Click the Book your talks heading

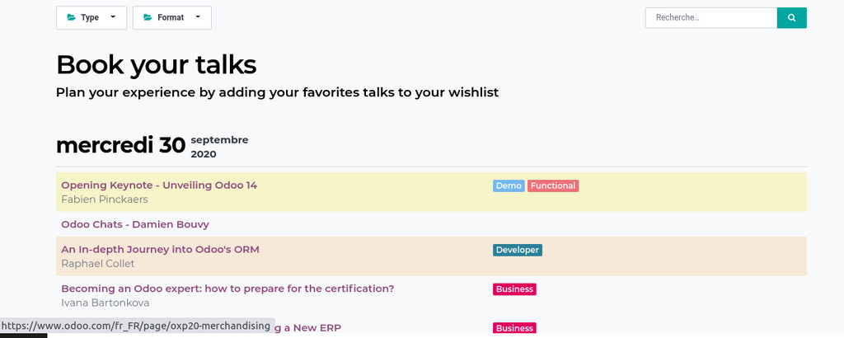[156, 64]
